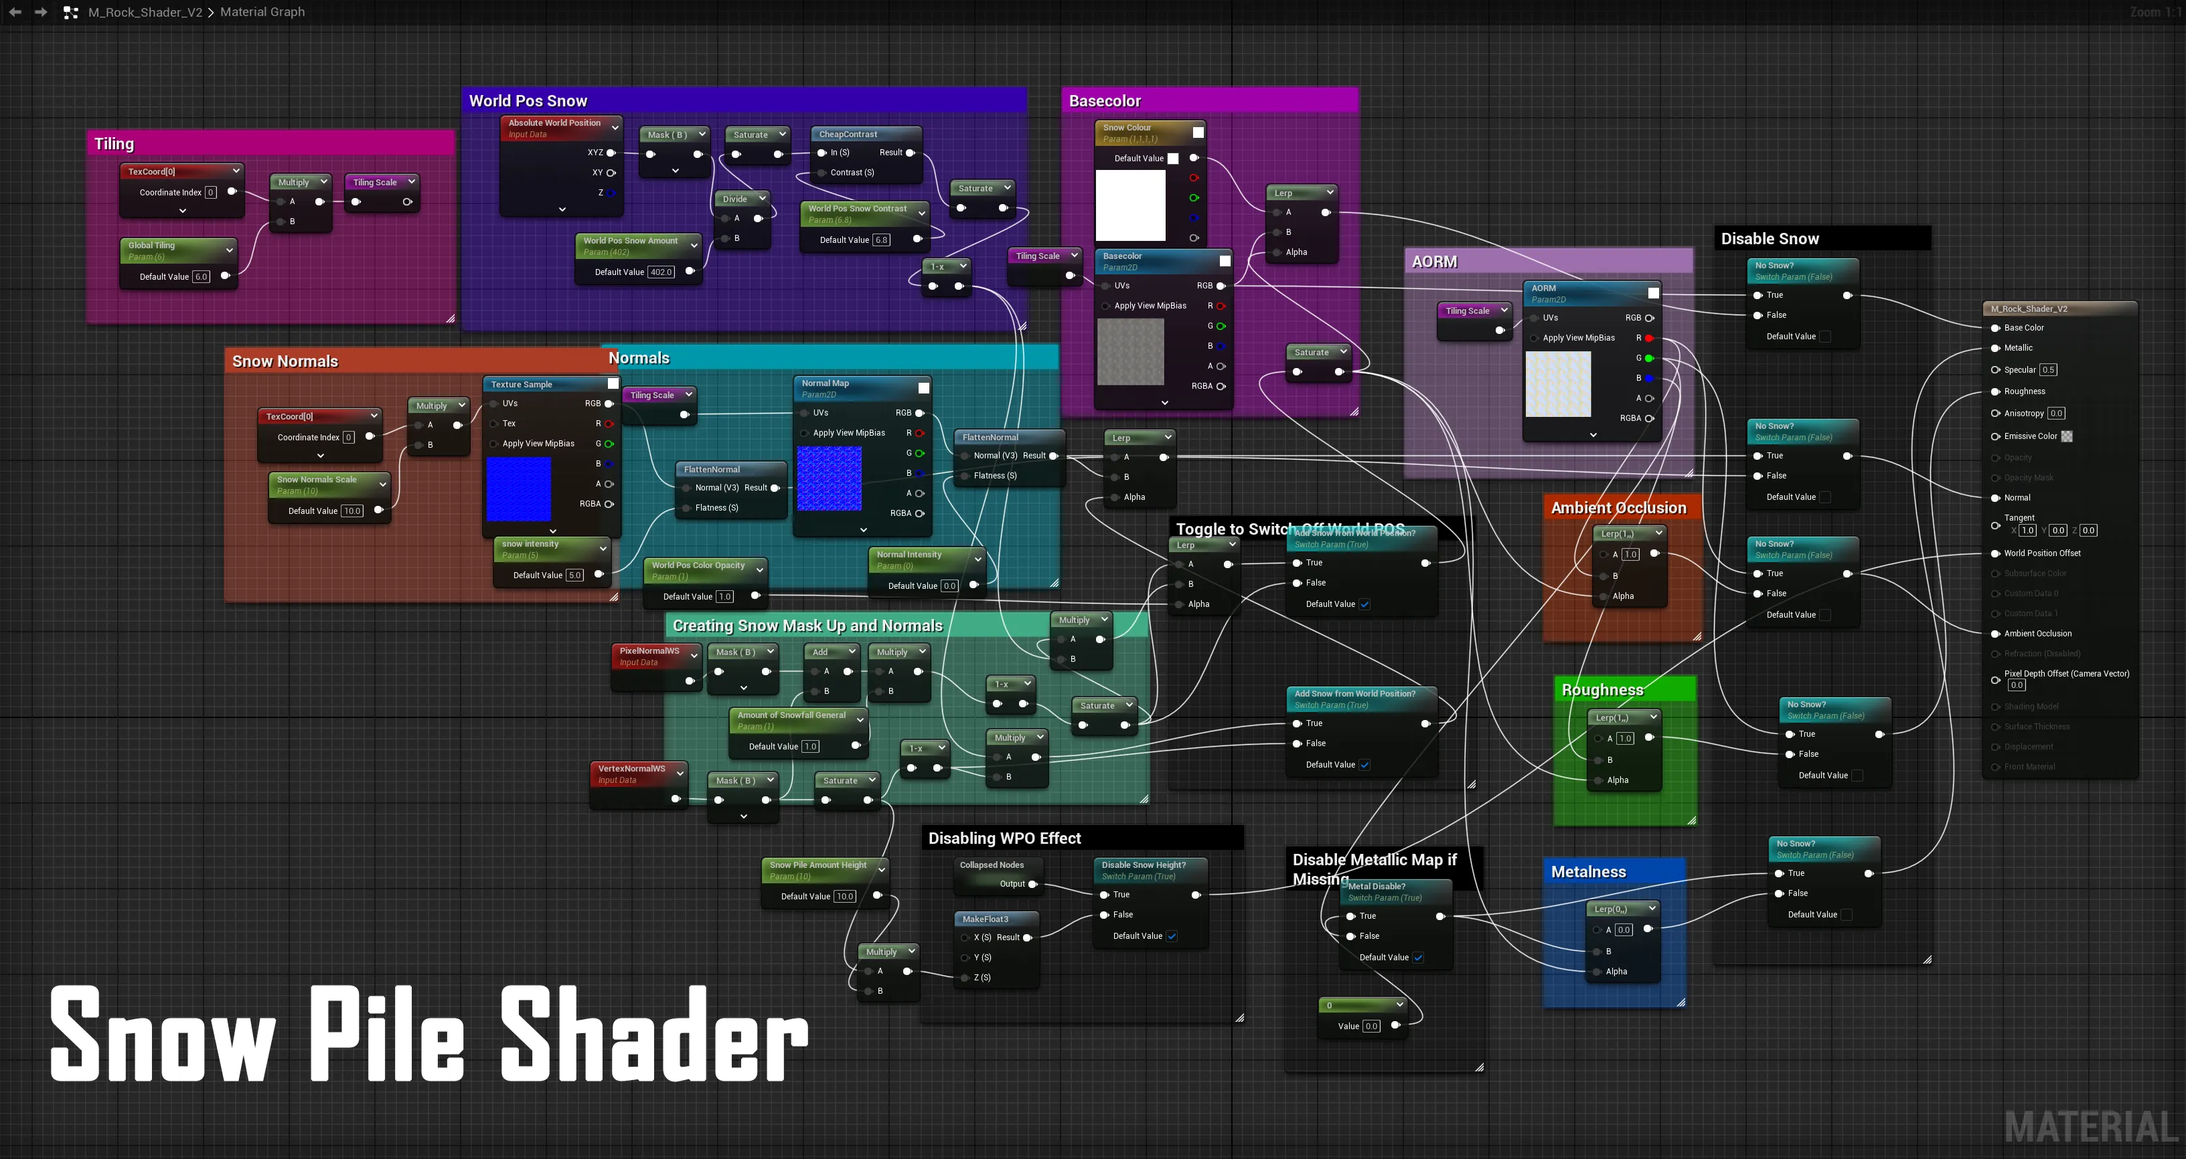Click the Absolute World Position XY output pin
2186x1159 pixels.
(611, 172)
